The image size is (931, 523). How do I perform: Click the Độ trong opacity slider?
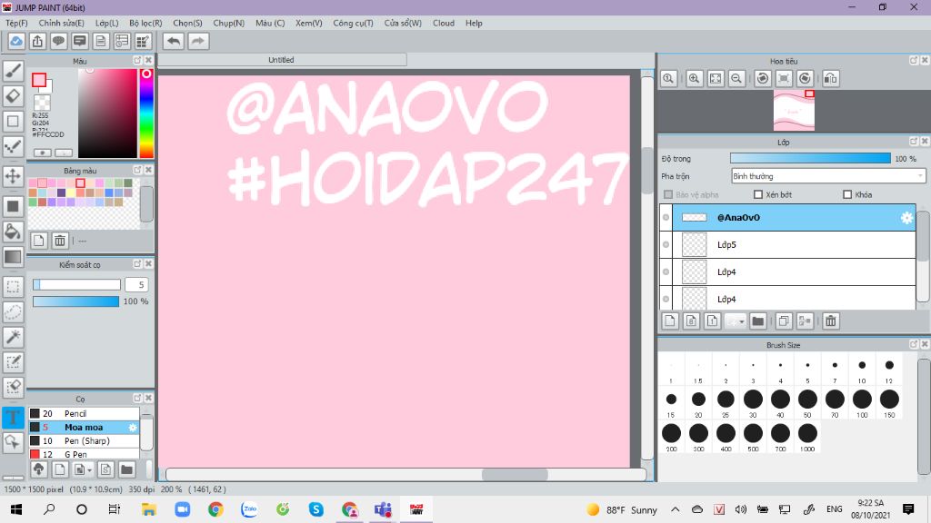click(x=810, y=158)
